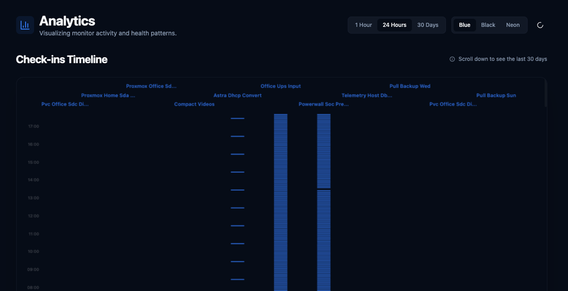Click the Pull Backup Sun column label
568x291 pixels.
tap(496, 95)
